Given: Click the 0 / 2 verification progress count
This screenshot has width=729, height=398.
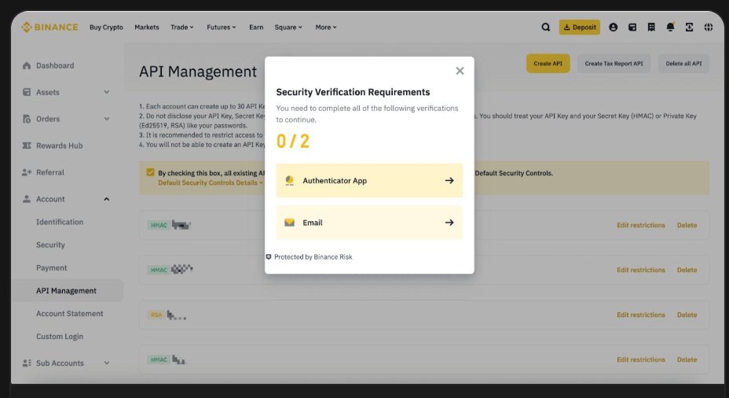Looking at the screenshot, I should 293,141.
